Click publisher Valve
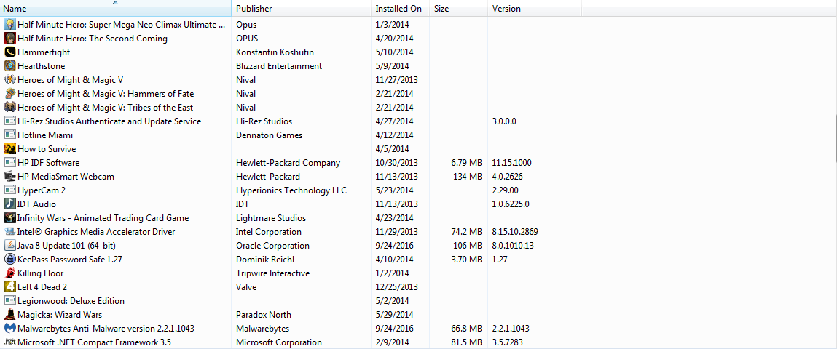837x349 pixels. [246, 287]
